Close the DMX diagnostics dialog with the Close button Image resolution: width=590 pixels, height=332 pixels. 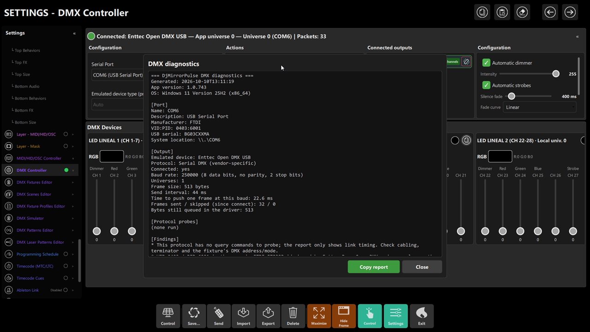422,267
